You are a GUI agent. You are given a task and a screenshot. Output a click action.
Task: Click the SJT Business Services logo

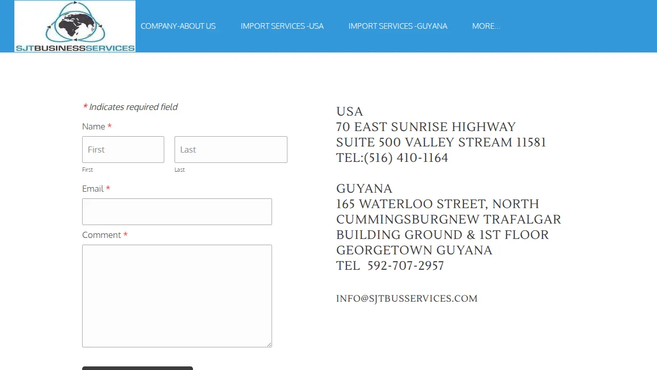click(75, 26)
